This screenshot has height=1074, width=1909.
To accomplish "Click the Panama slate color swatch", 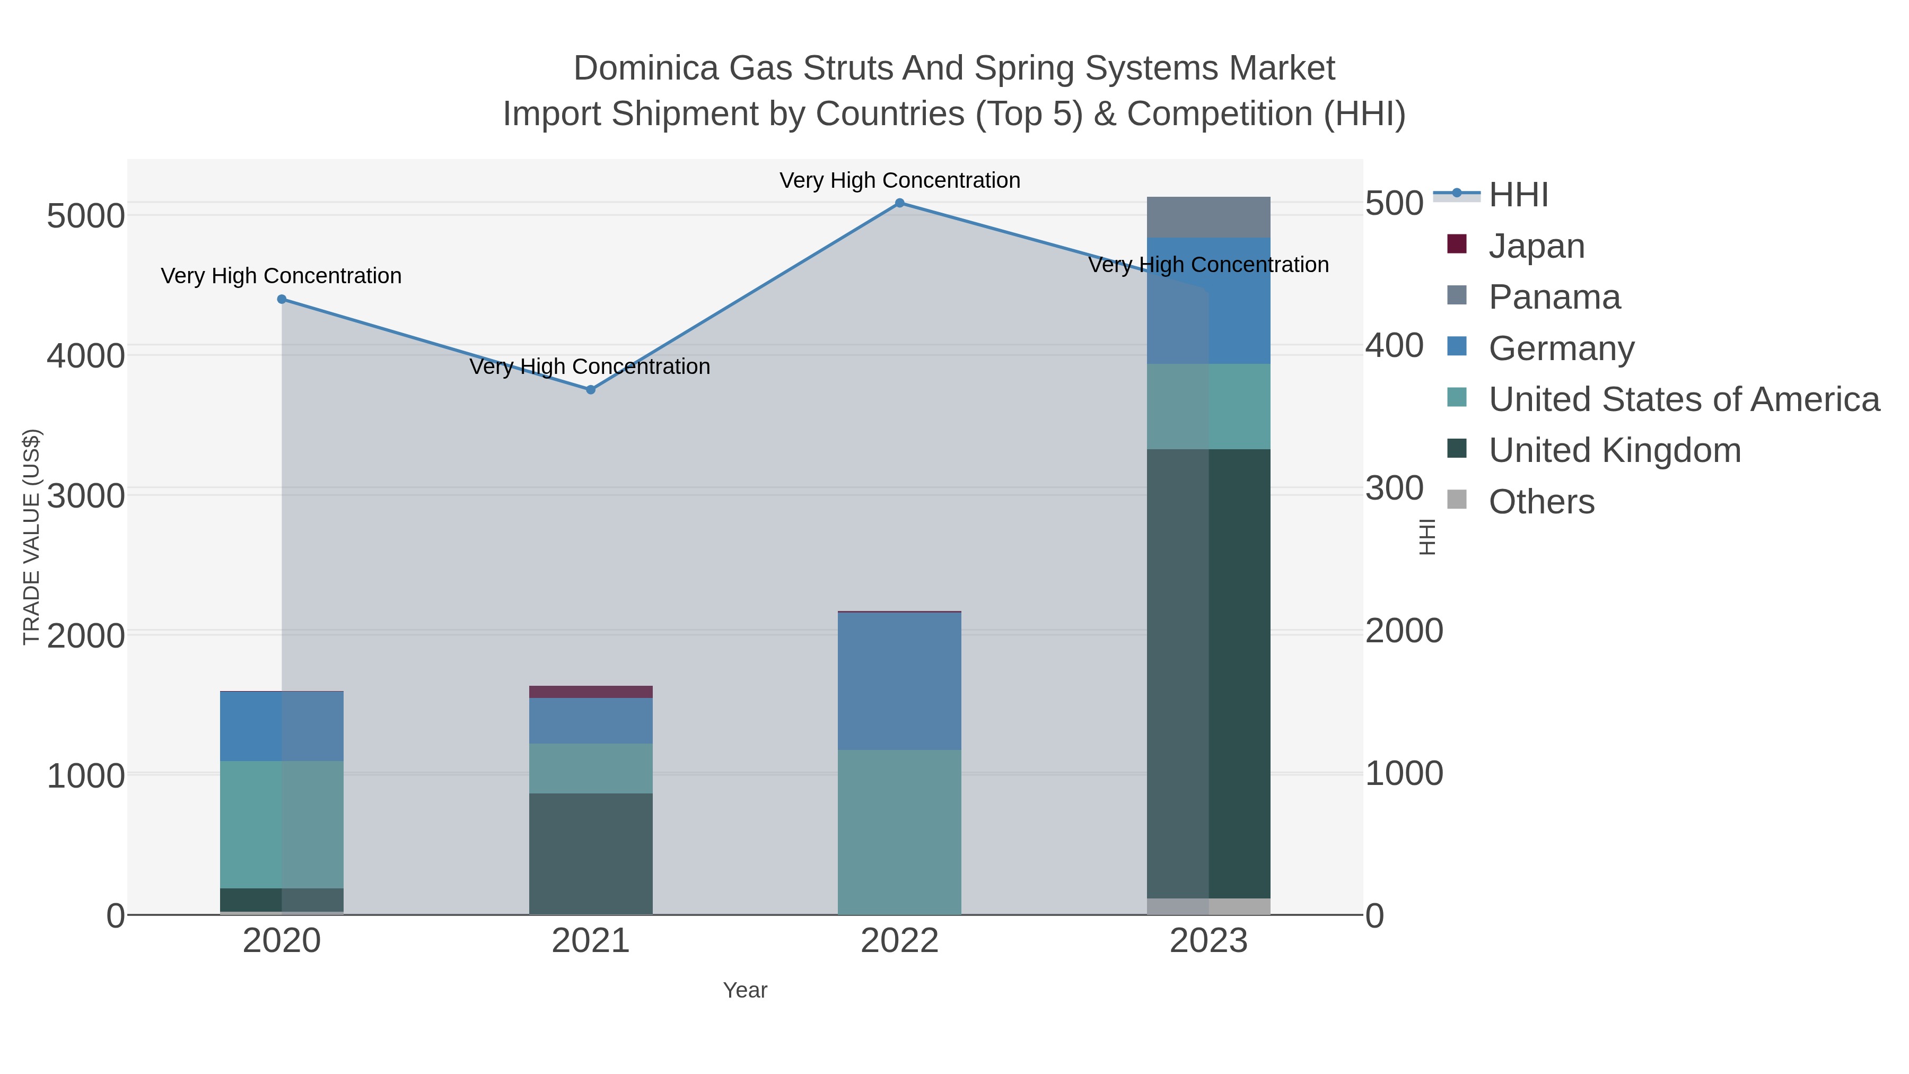I will click(x=1457, y=295).
